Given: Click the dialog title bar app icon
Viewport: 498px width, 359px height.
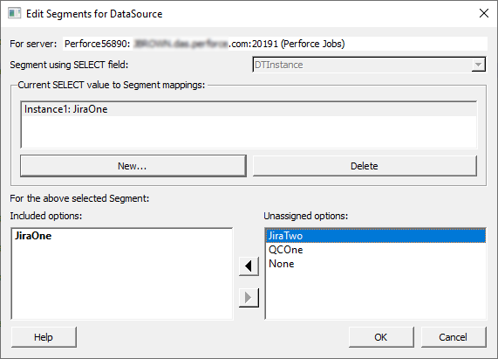Looking at the screenshot, I should [14, 14].
